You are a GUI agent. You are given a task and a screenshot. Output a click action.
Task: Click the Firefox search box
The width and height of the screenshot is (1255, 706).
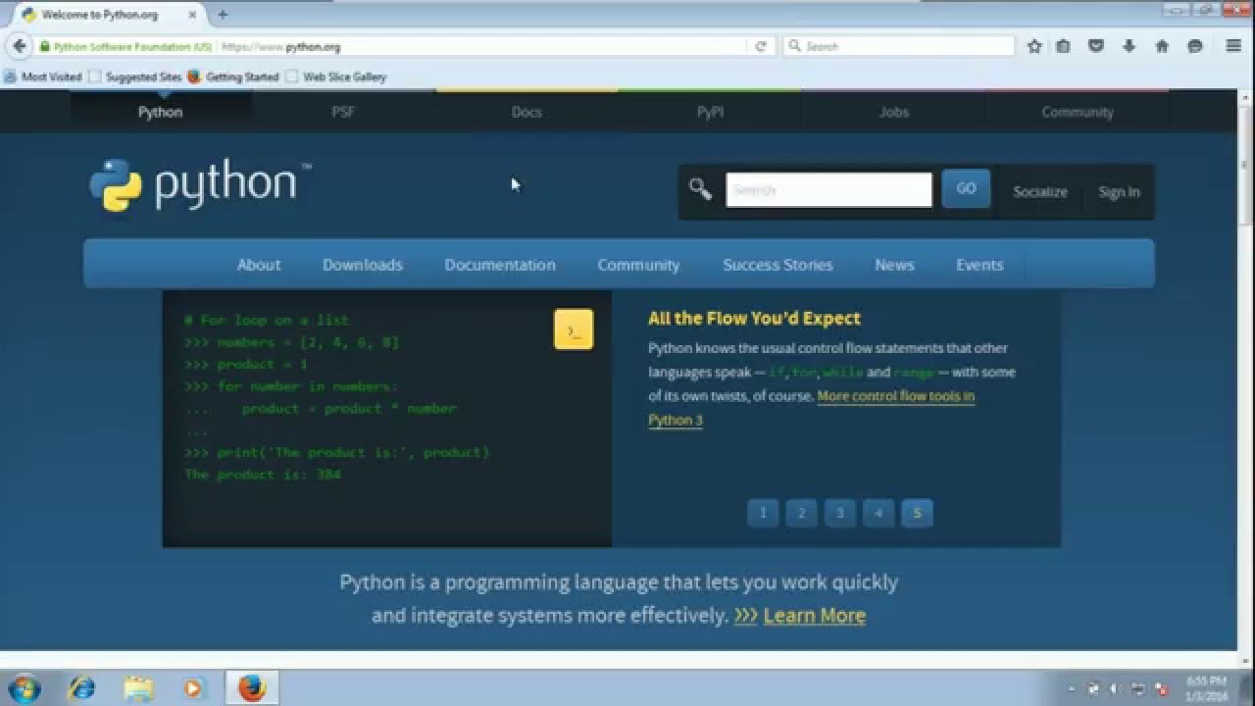pyautogui.click(x=899, y=46)
